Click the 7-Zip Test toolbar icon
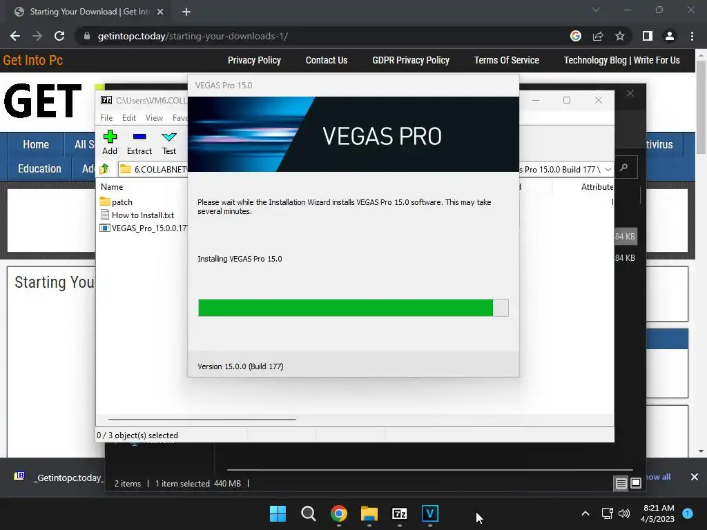Viewport: 707px width, 530px height. point(169,142)
